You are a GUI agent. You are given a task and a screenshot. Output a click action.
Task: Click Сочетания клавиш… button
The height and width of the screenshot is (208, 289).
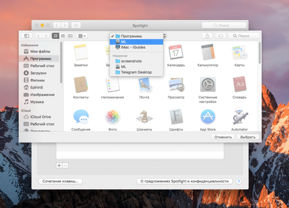tap(60, 181)
